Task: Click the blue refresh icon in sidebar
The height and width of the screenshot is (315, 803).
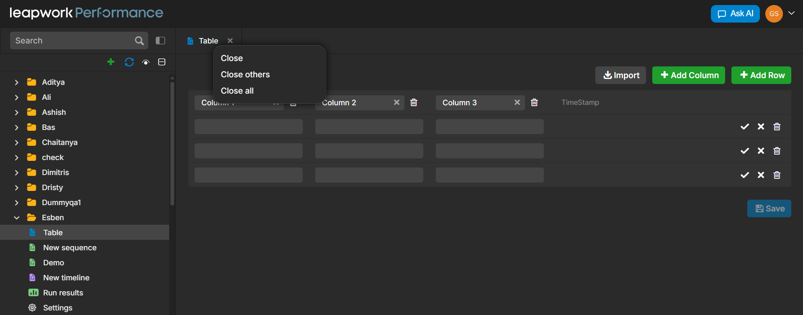Action: tap(129, 62)
